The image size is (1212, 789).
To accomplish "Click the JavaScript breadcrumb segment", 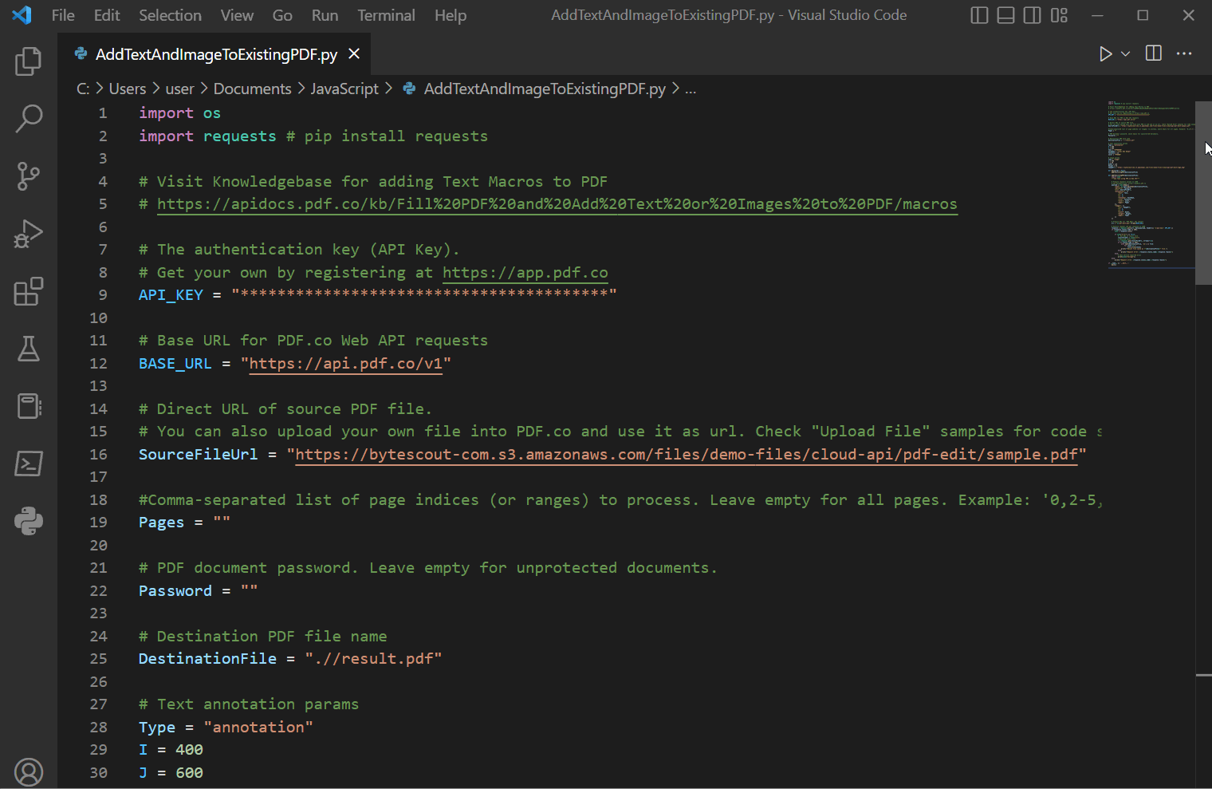I will (x=344, y=89).
